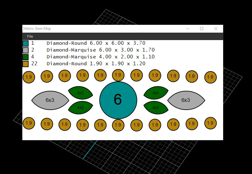Maximize the Matrix Gem Map window
The image size is (252, 174).
[x=202, y=29]
